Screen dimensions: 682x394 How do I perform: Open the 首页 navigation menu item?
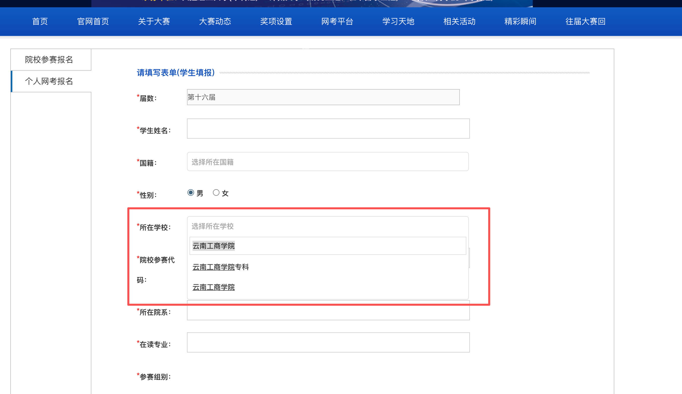(40, 21)
